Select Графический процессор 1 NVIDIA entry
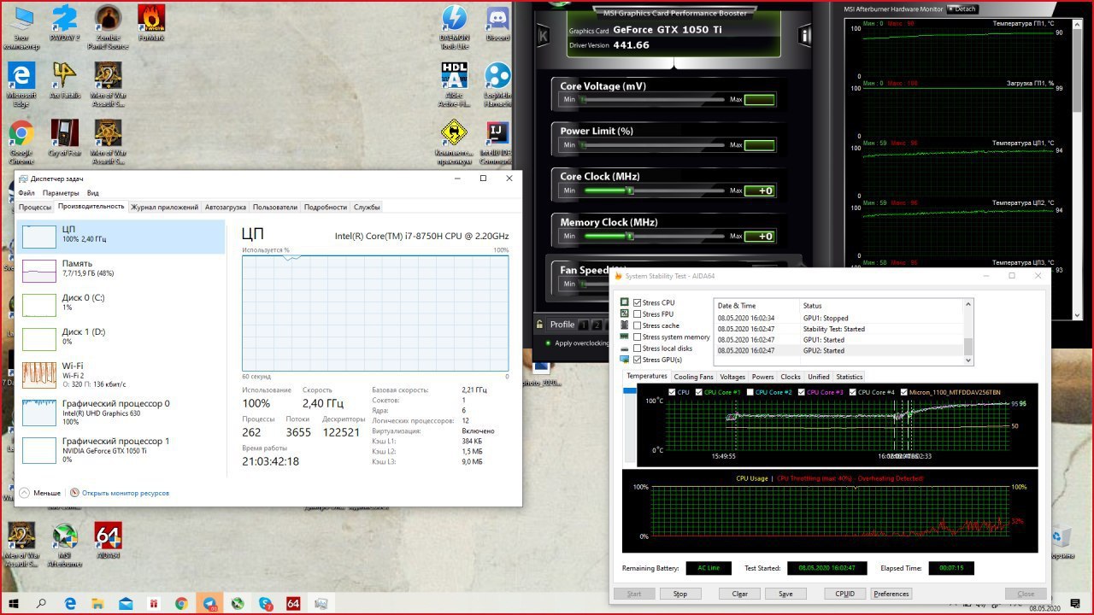This screenshot has height=615, width=1094. [x=121, y=450]
